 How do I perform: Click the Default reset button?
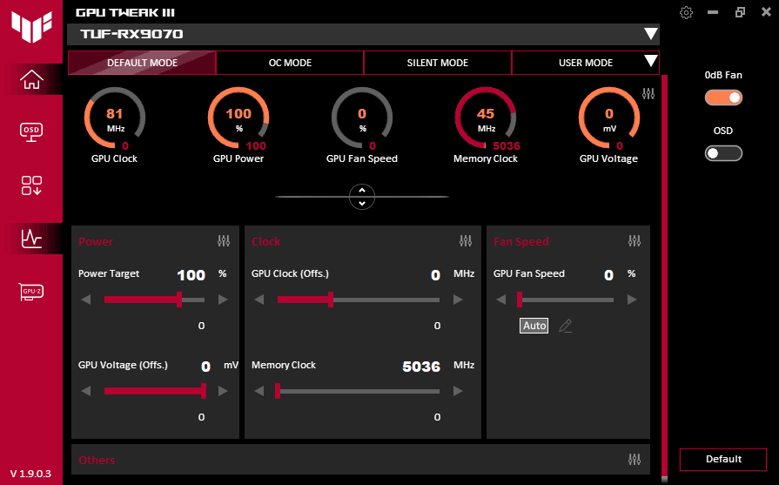[x=723, y=459]
